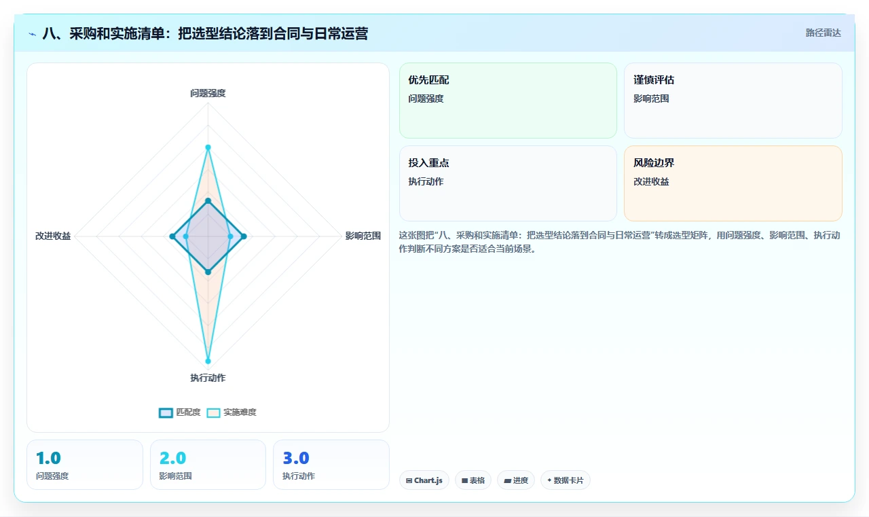This screenshot has height=517, width=869.
Task: Toggle the 实施难度 legend item
Action: click(x=232, y=412)
